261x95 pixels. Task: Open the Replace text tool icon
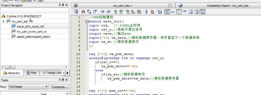[x=89, y=12]
